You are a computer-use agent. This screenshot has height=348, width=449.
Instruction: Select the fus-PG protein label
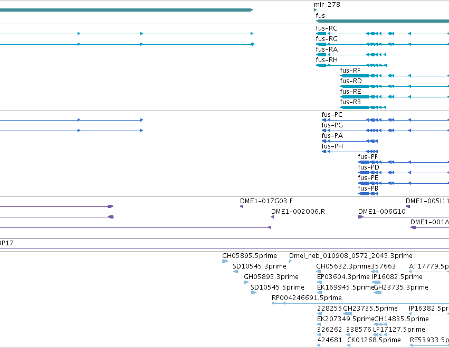332,125
